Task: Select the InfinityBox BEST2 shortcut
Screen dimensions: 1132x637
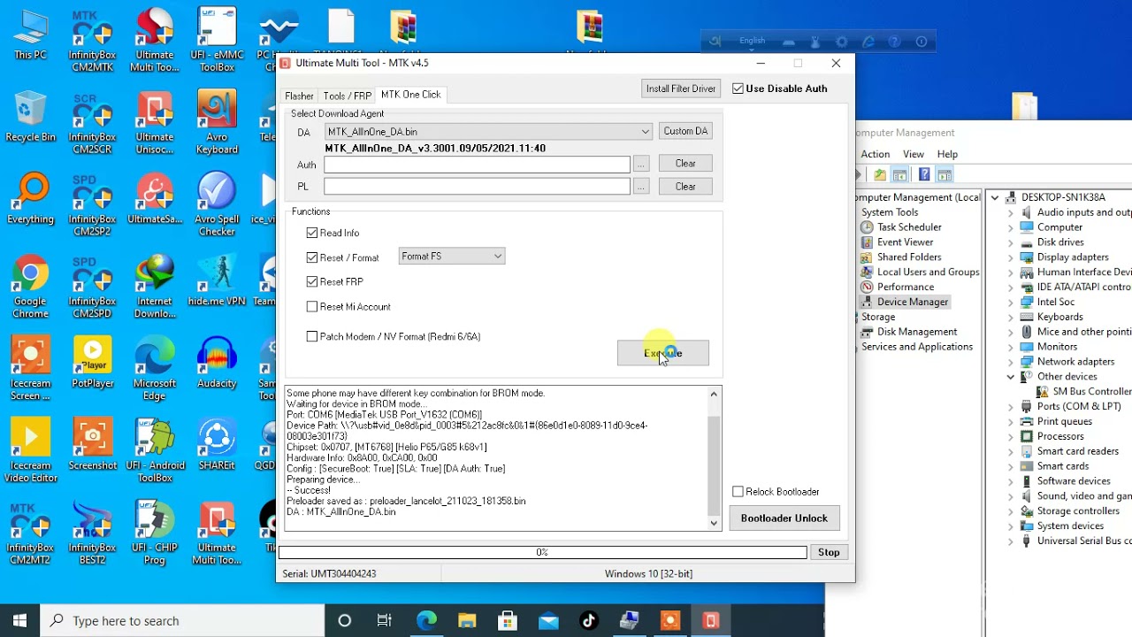Action: pos(92,534)
